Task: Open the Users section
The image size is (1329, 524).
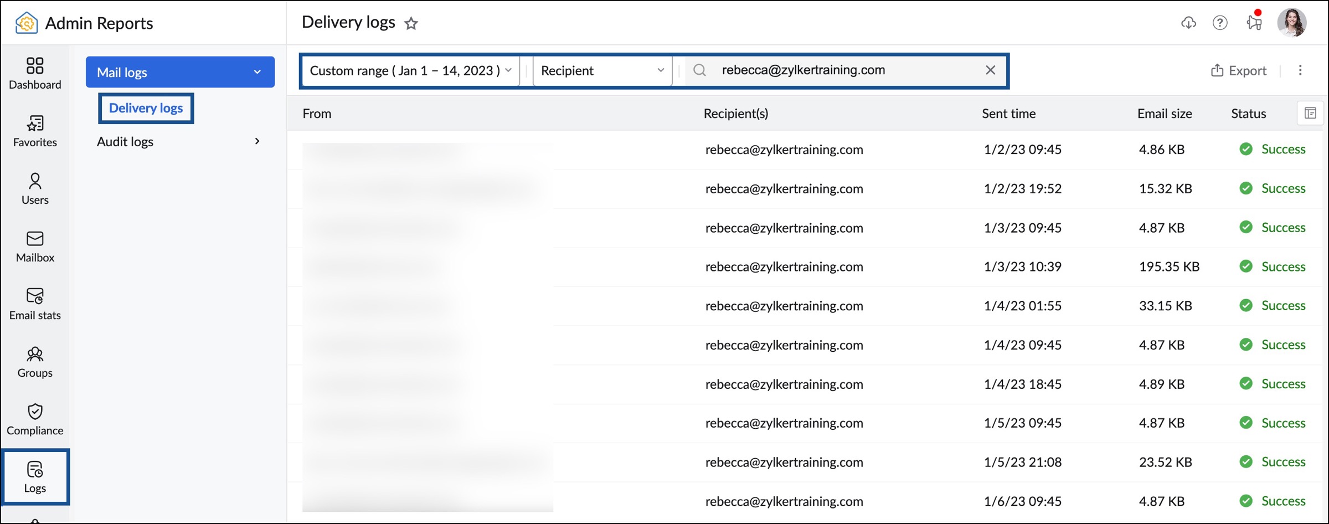Action: 35,188
